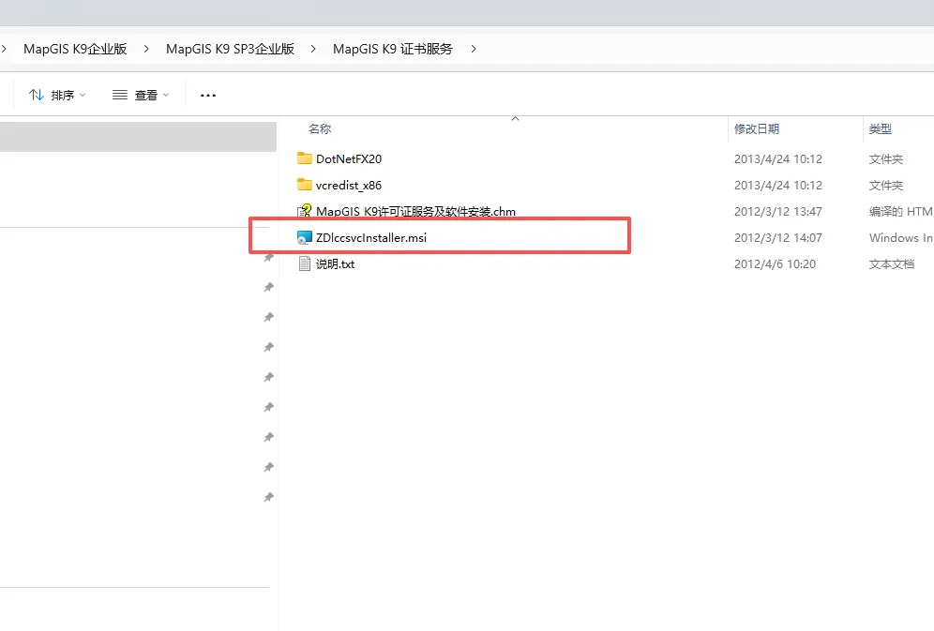Select the ZDlccsvcInstaller.msi installer icon

(305, 237)
